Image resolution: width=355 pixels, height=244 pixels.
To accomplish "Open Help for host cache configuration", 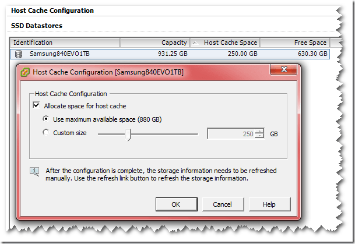I will click(269, 204).
